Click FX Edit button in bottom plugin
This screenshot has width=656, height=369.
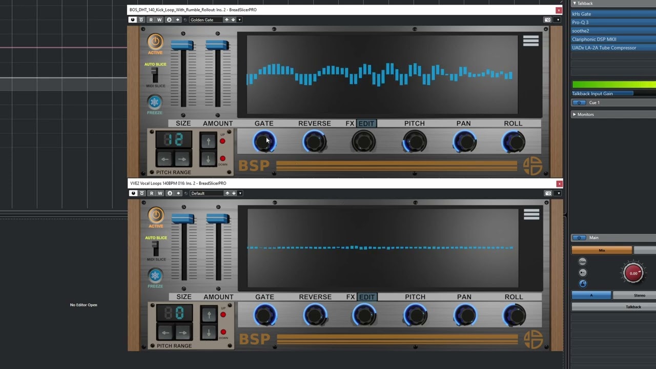366,297
